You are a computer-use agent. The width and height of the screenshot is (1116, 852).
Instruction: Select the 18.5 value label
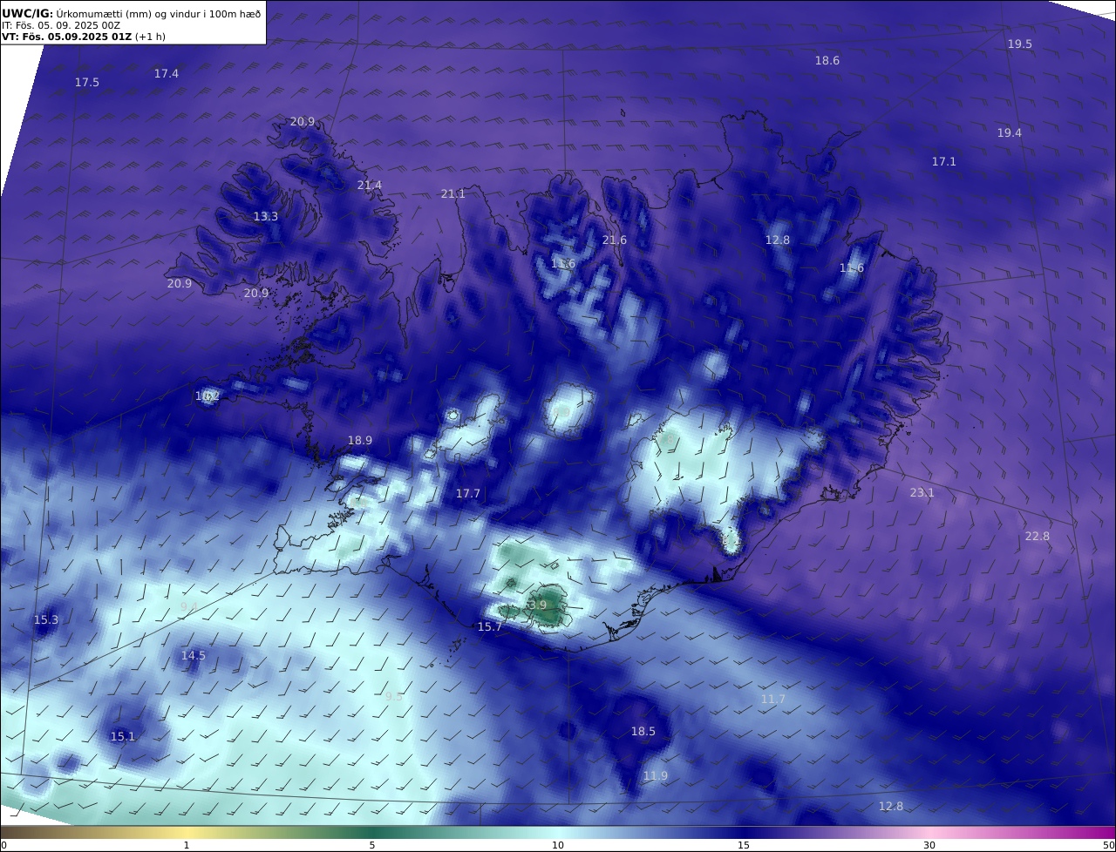pos(643,732)
